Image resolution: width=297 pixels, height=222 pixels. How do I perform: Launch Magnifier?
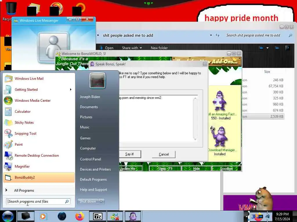(x=39, y=166)
